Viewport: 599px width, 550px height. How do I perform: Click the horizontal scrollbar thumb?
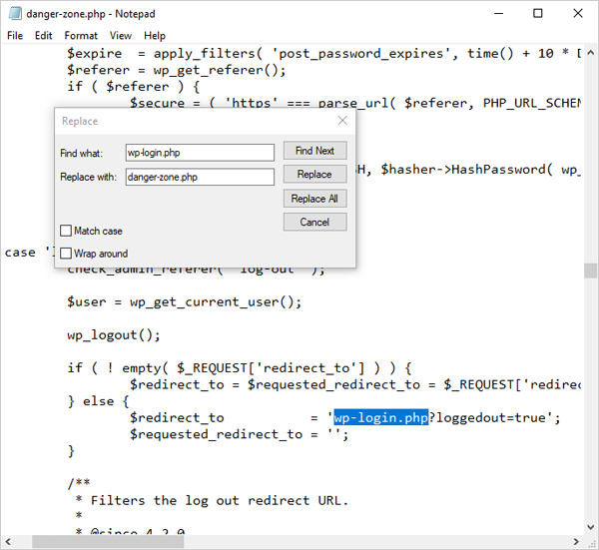(108, 542)
